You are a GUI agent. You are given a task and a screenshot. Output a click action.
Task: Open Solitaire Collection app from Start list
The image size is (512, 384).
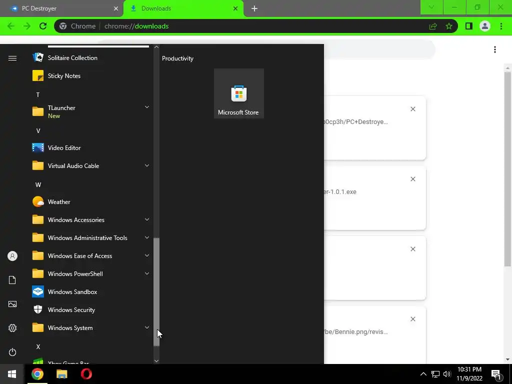91,58
